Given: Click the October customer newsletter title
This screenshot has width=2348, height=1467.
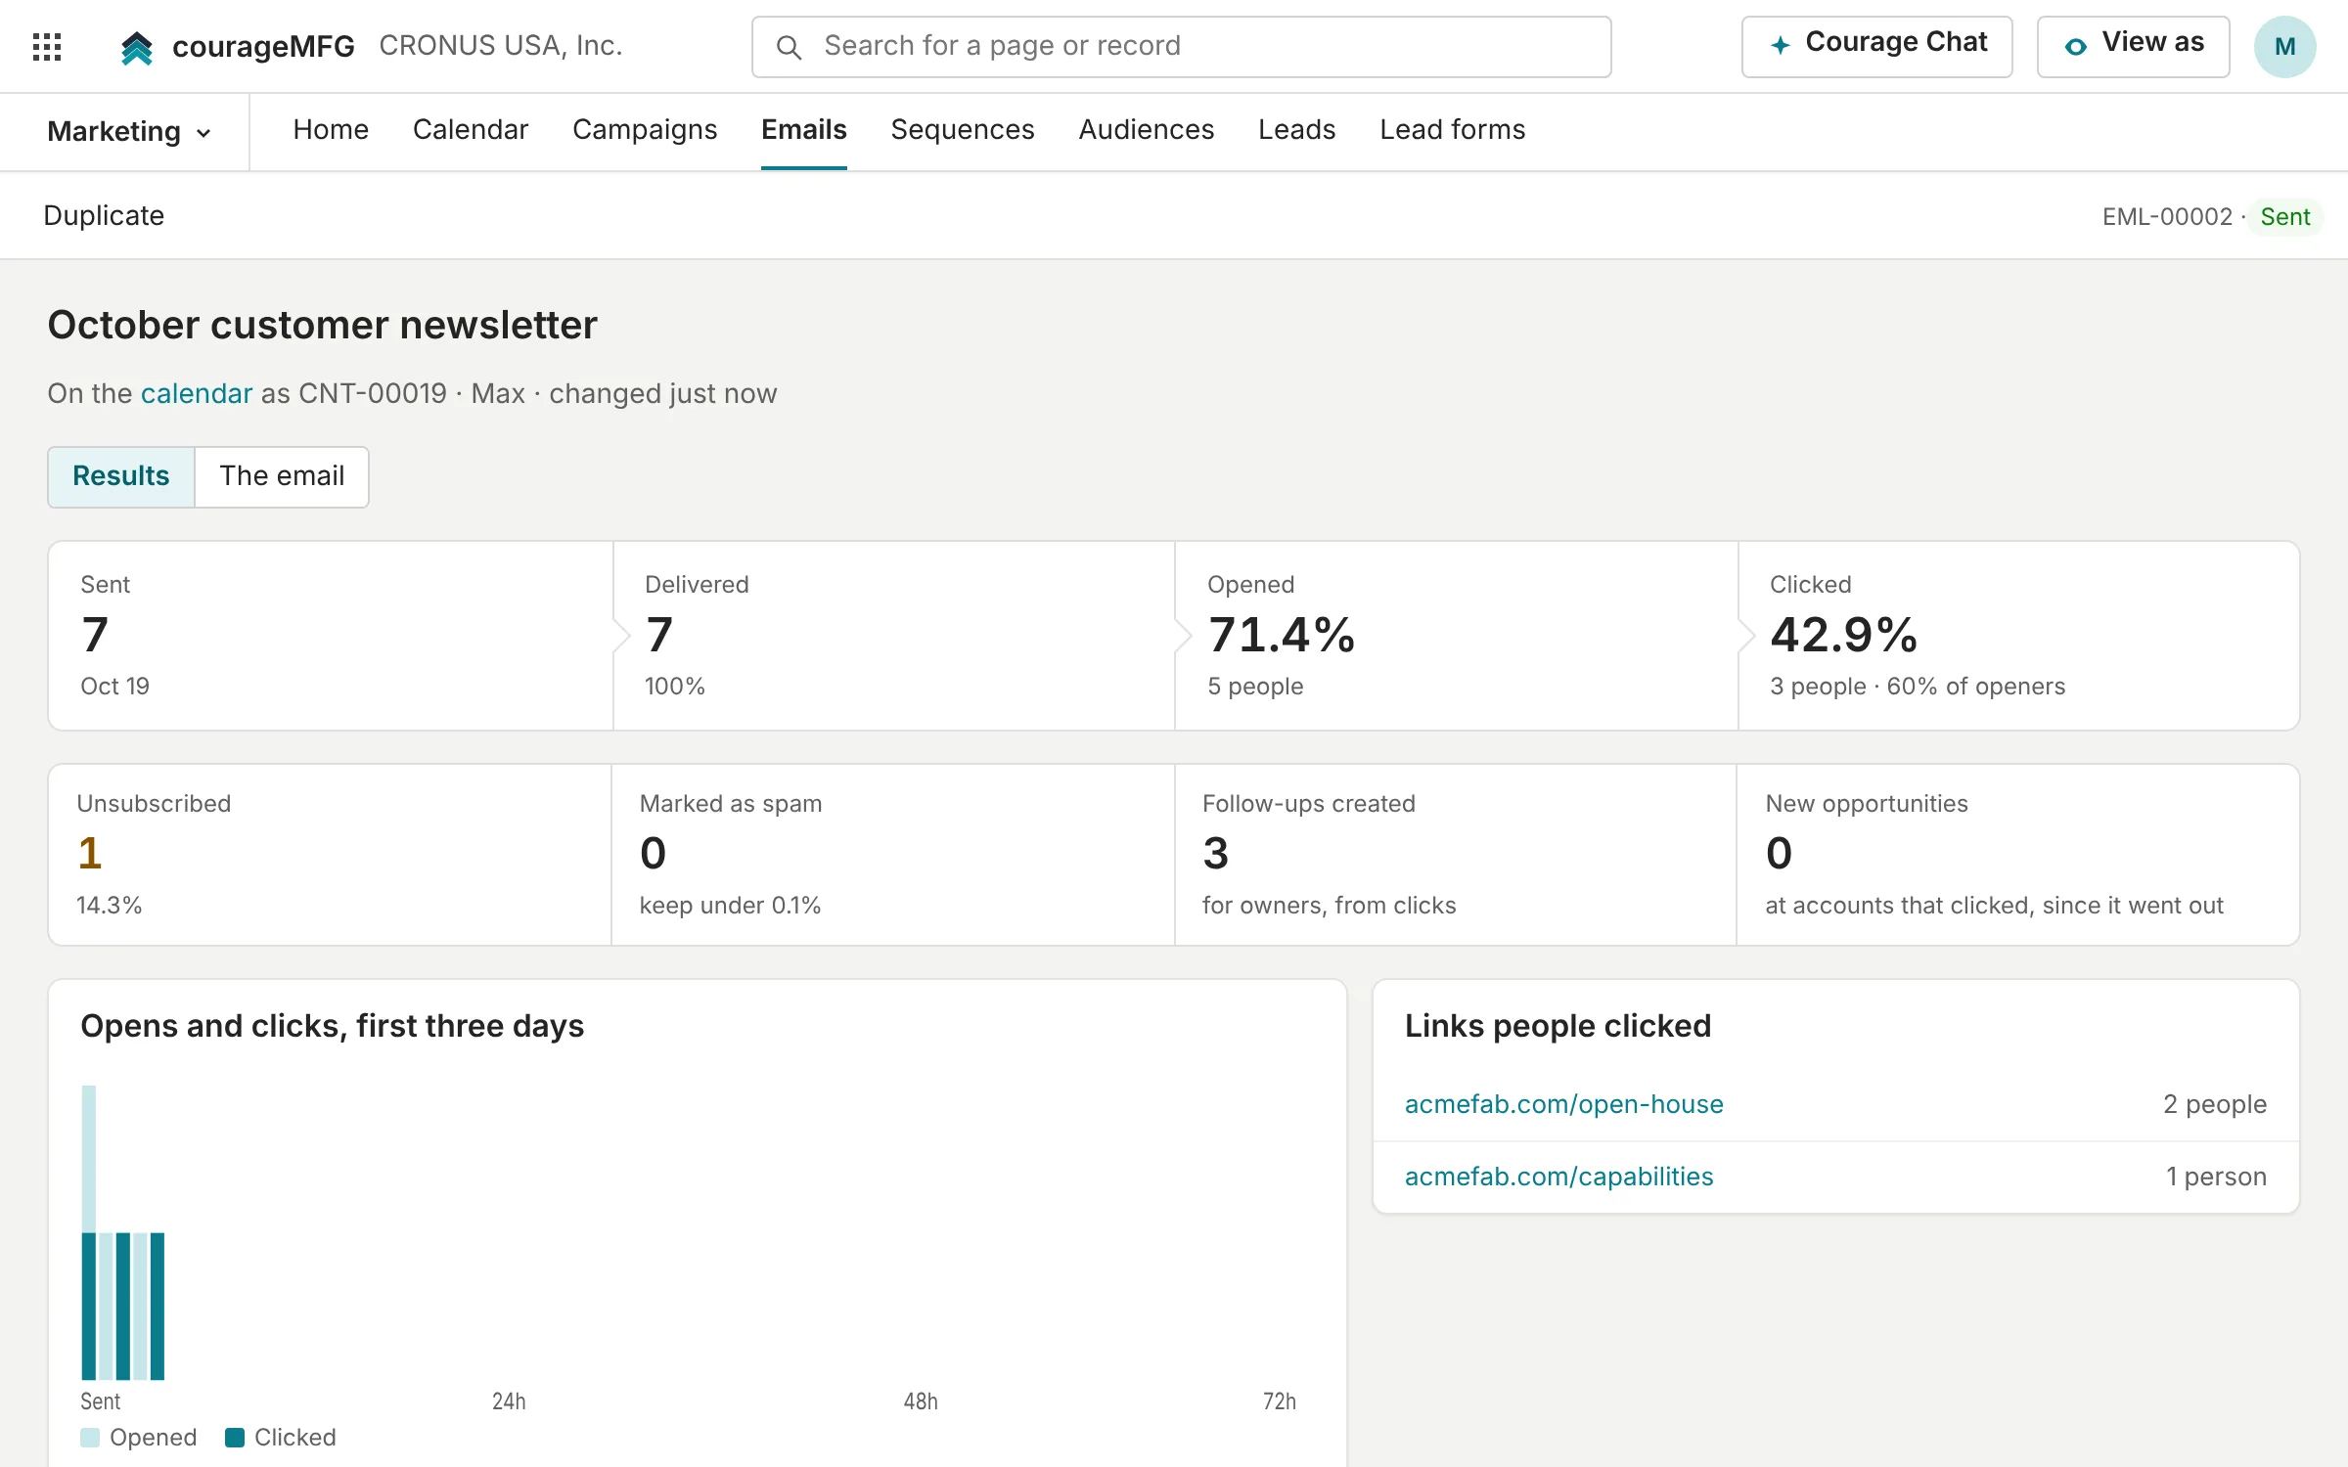Looking at the screenshot, I should pyautogui.click(x=323, y=326).
